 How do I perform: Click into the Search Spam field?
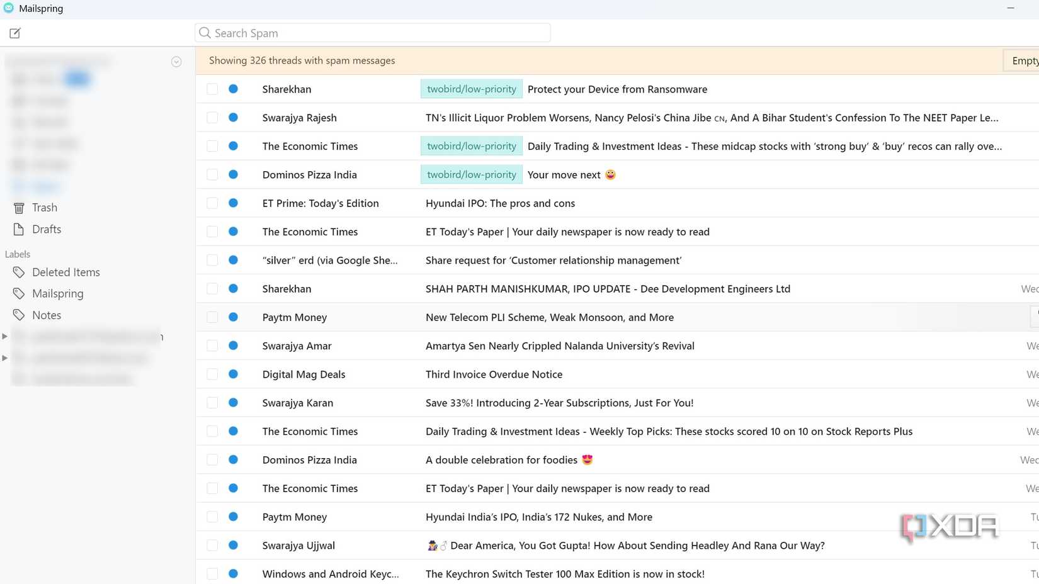373,32
